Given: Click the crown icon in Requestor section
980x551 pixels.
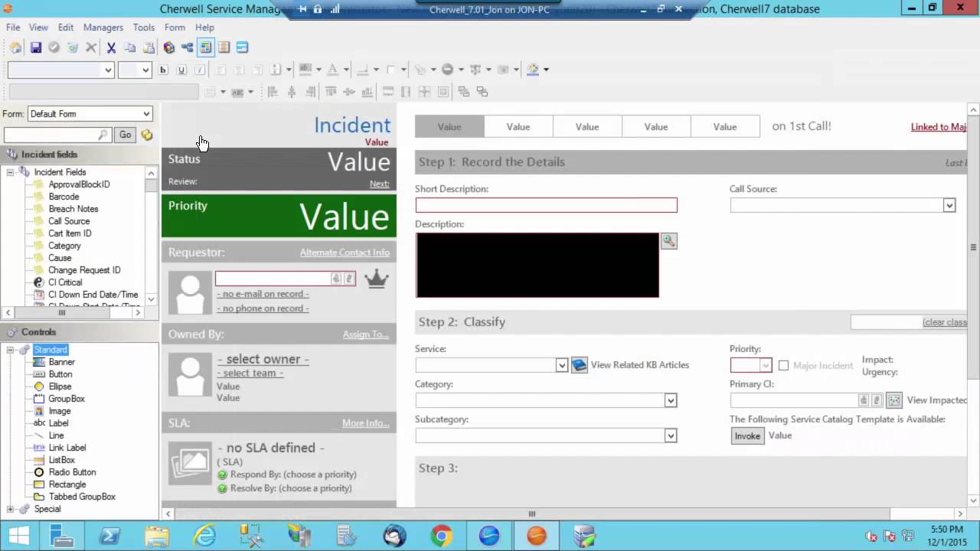Looking at the screenshot, I should tap(377, 279).
